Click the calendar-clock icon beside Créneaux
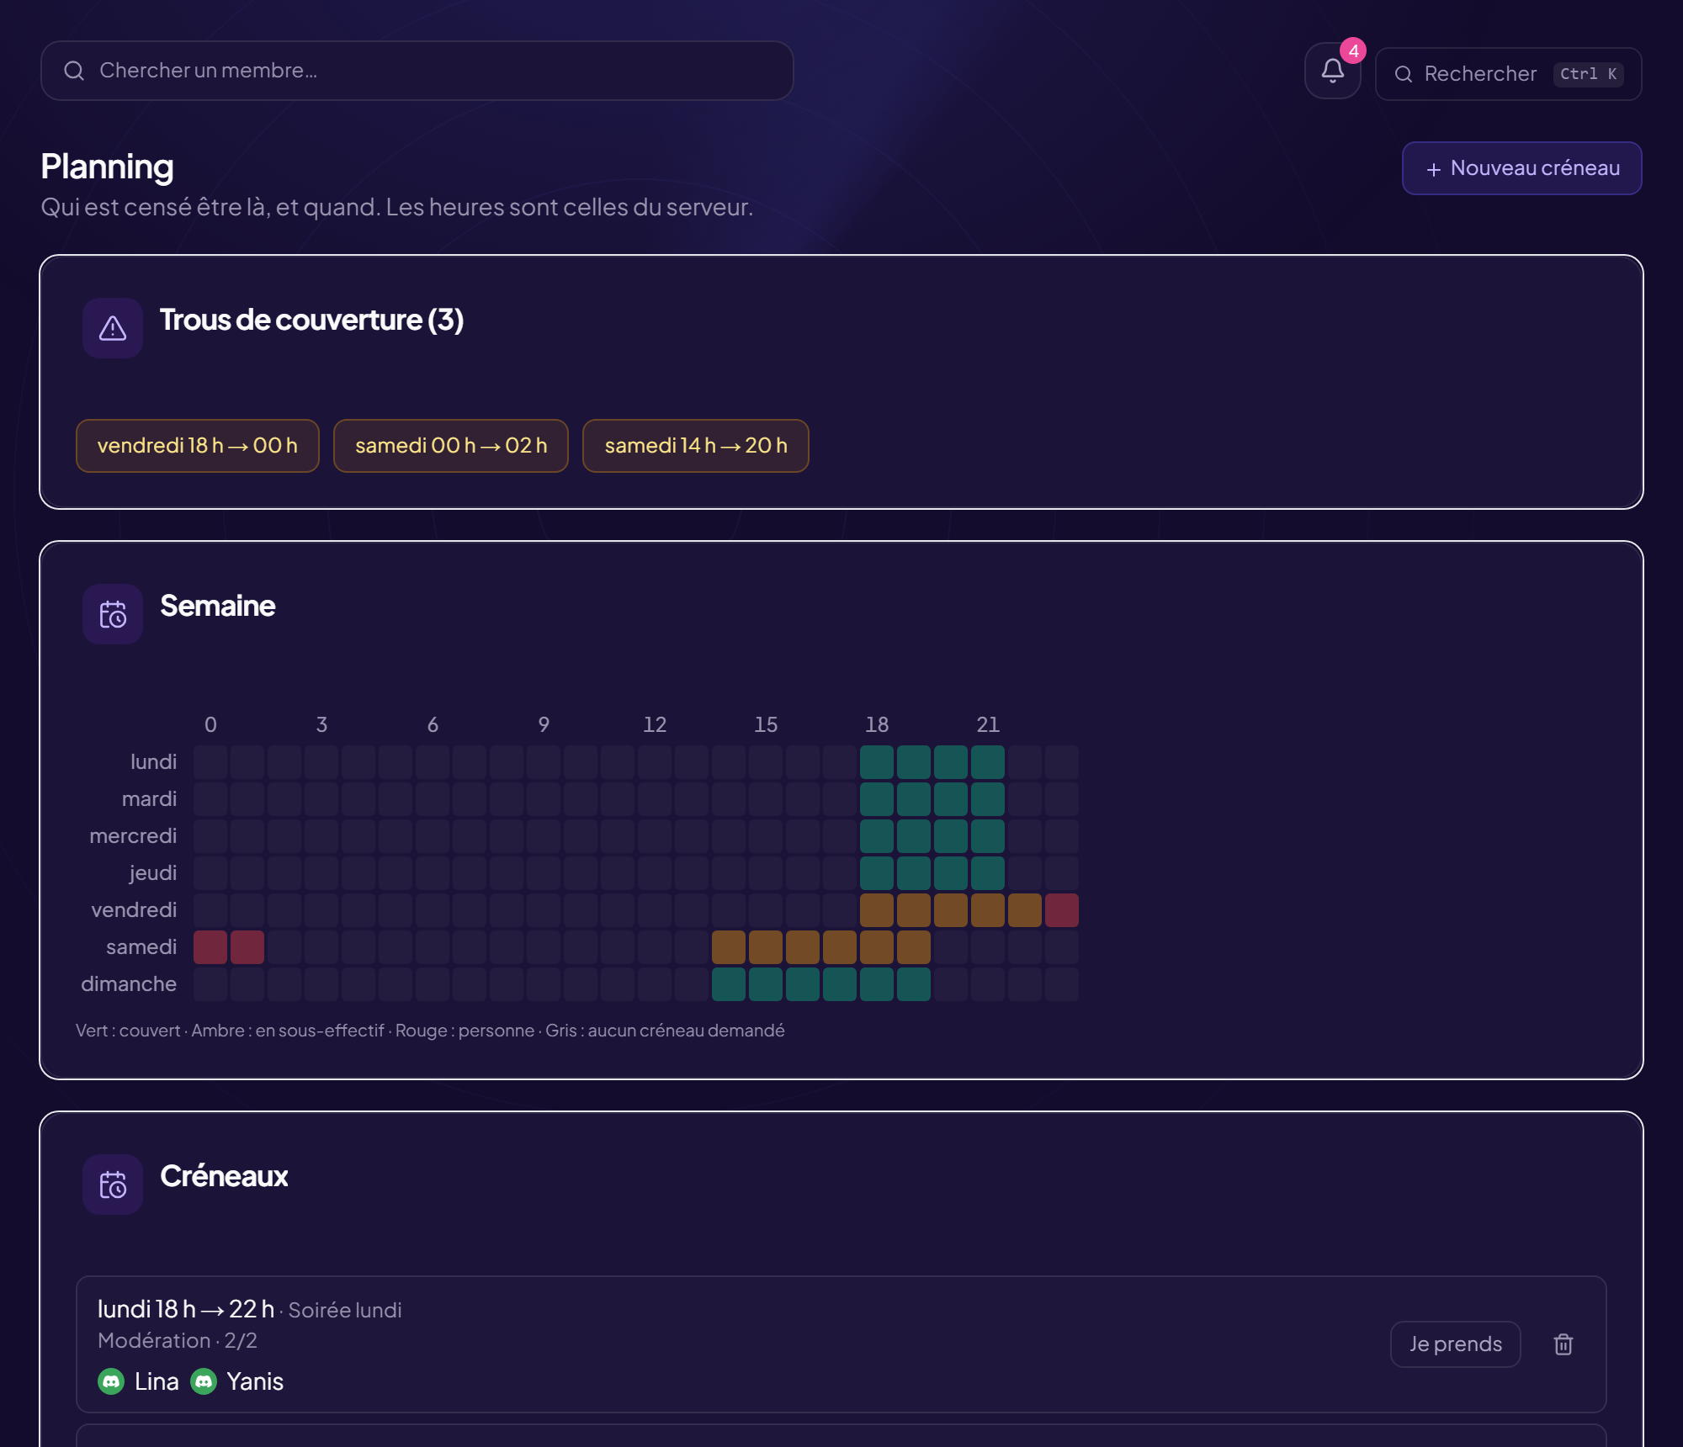Screen dimensions: 1683x1447 point(113,1185)
